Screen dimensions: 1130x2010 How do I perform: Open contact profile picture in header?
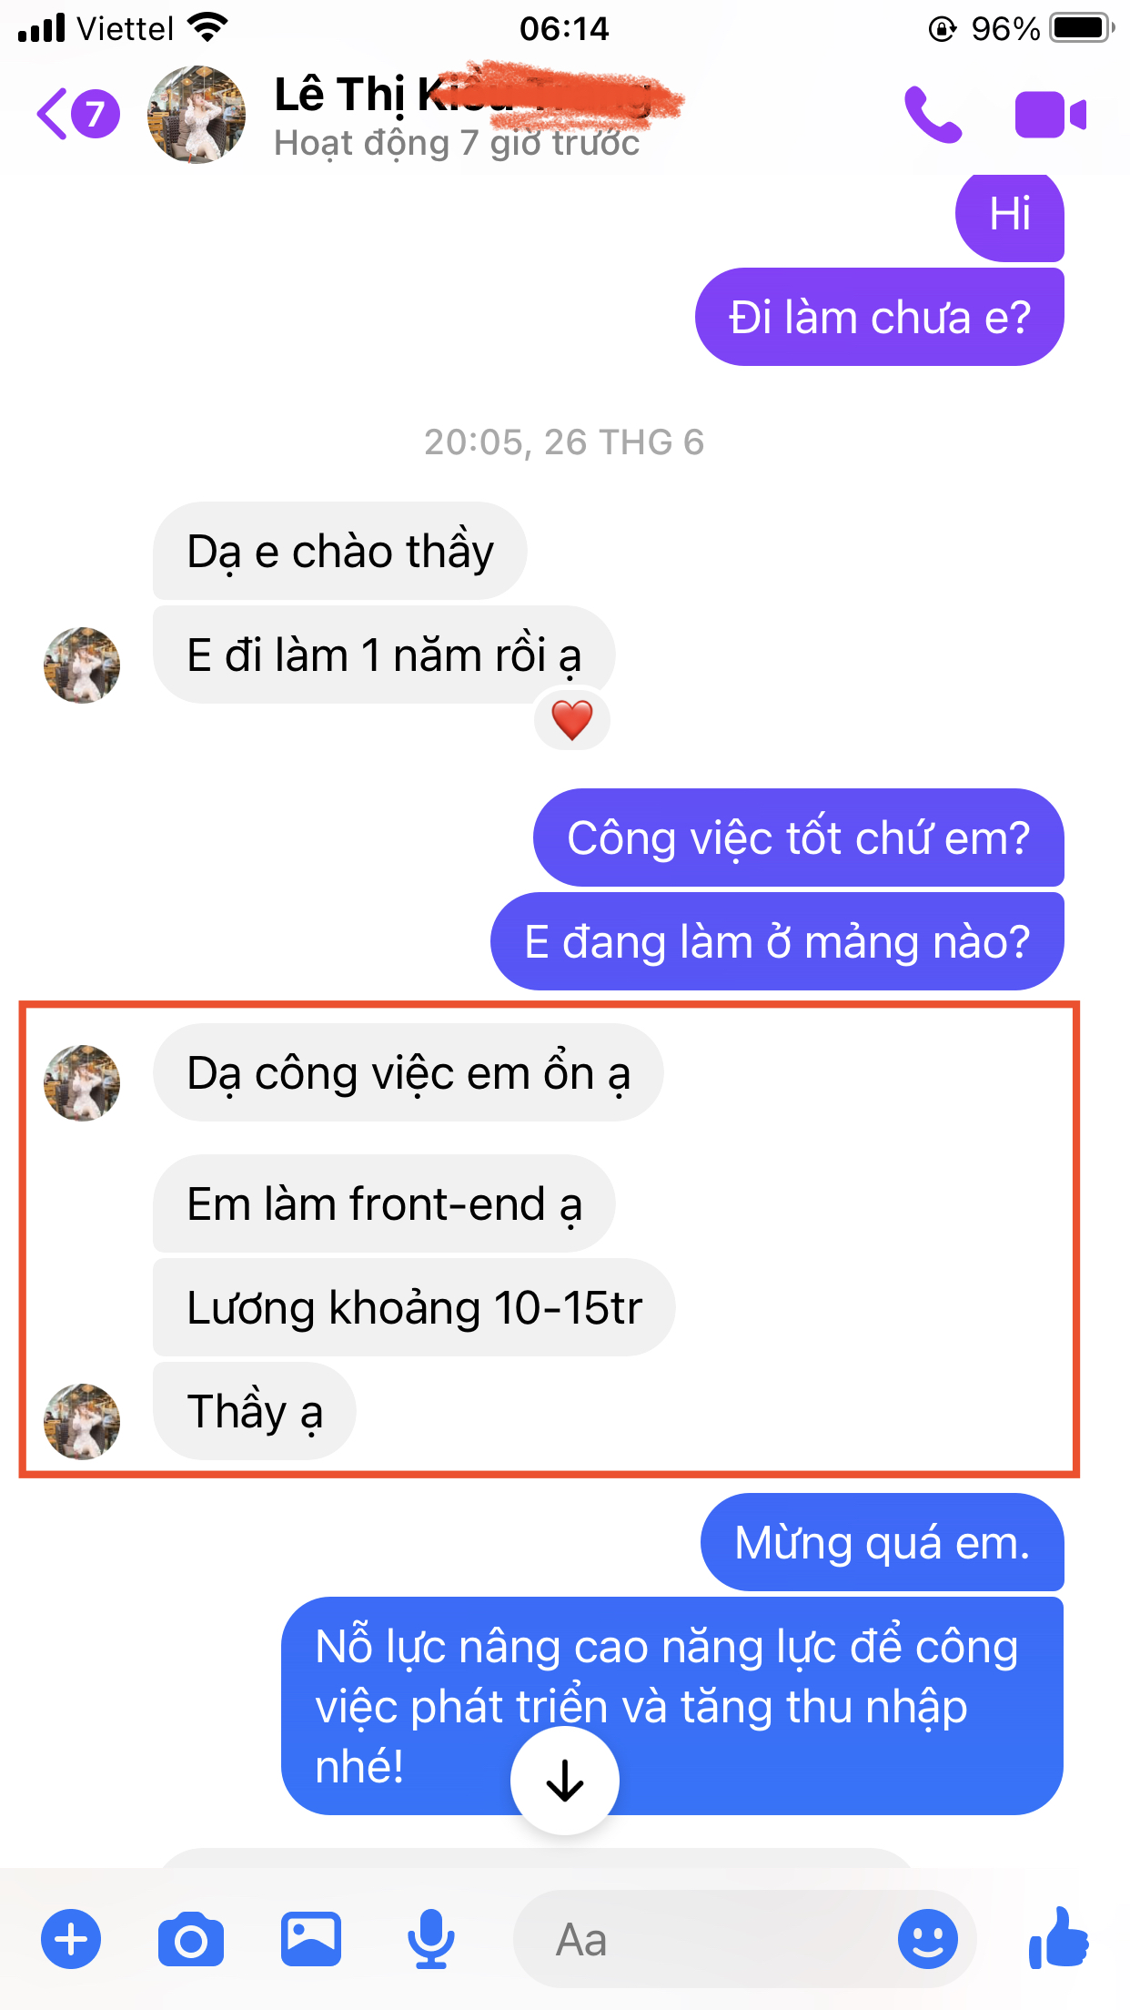[x=197, y=115]
